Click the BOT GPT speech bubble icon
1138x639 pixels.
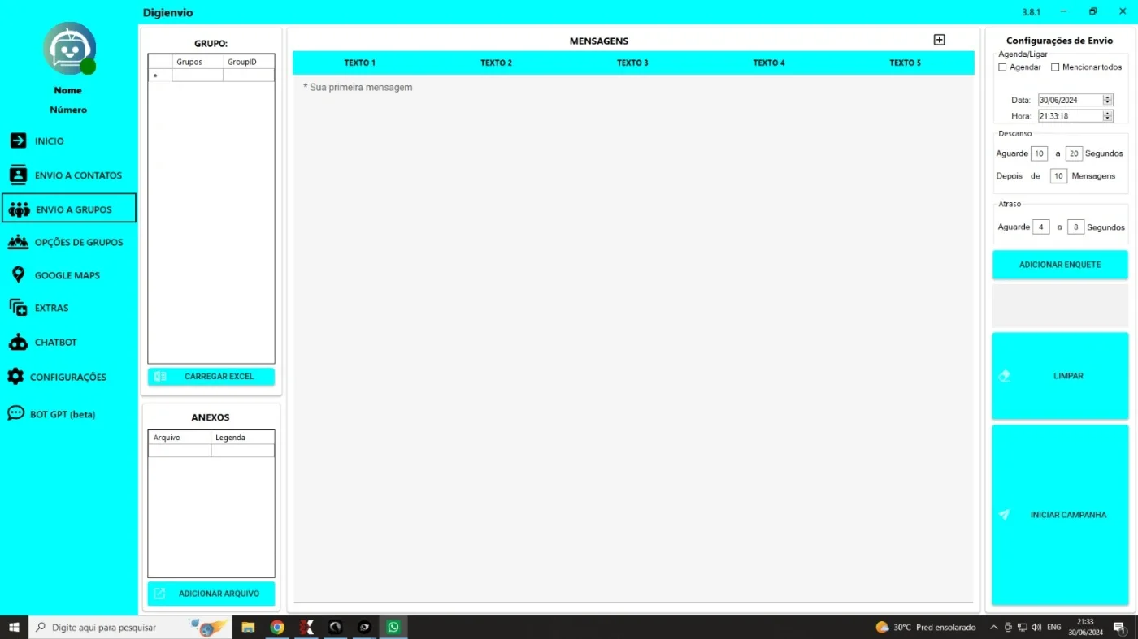point(15,413)
